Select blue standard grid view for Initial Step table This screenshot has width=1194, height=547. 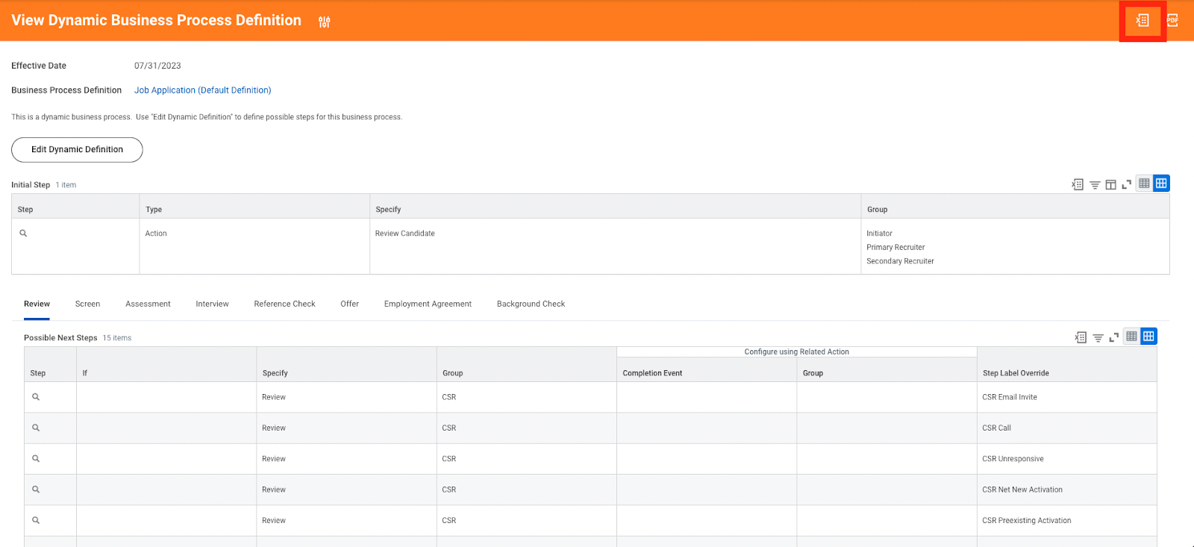(x=1161, y=184)
